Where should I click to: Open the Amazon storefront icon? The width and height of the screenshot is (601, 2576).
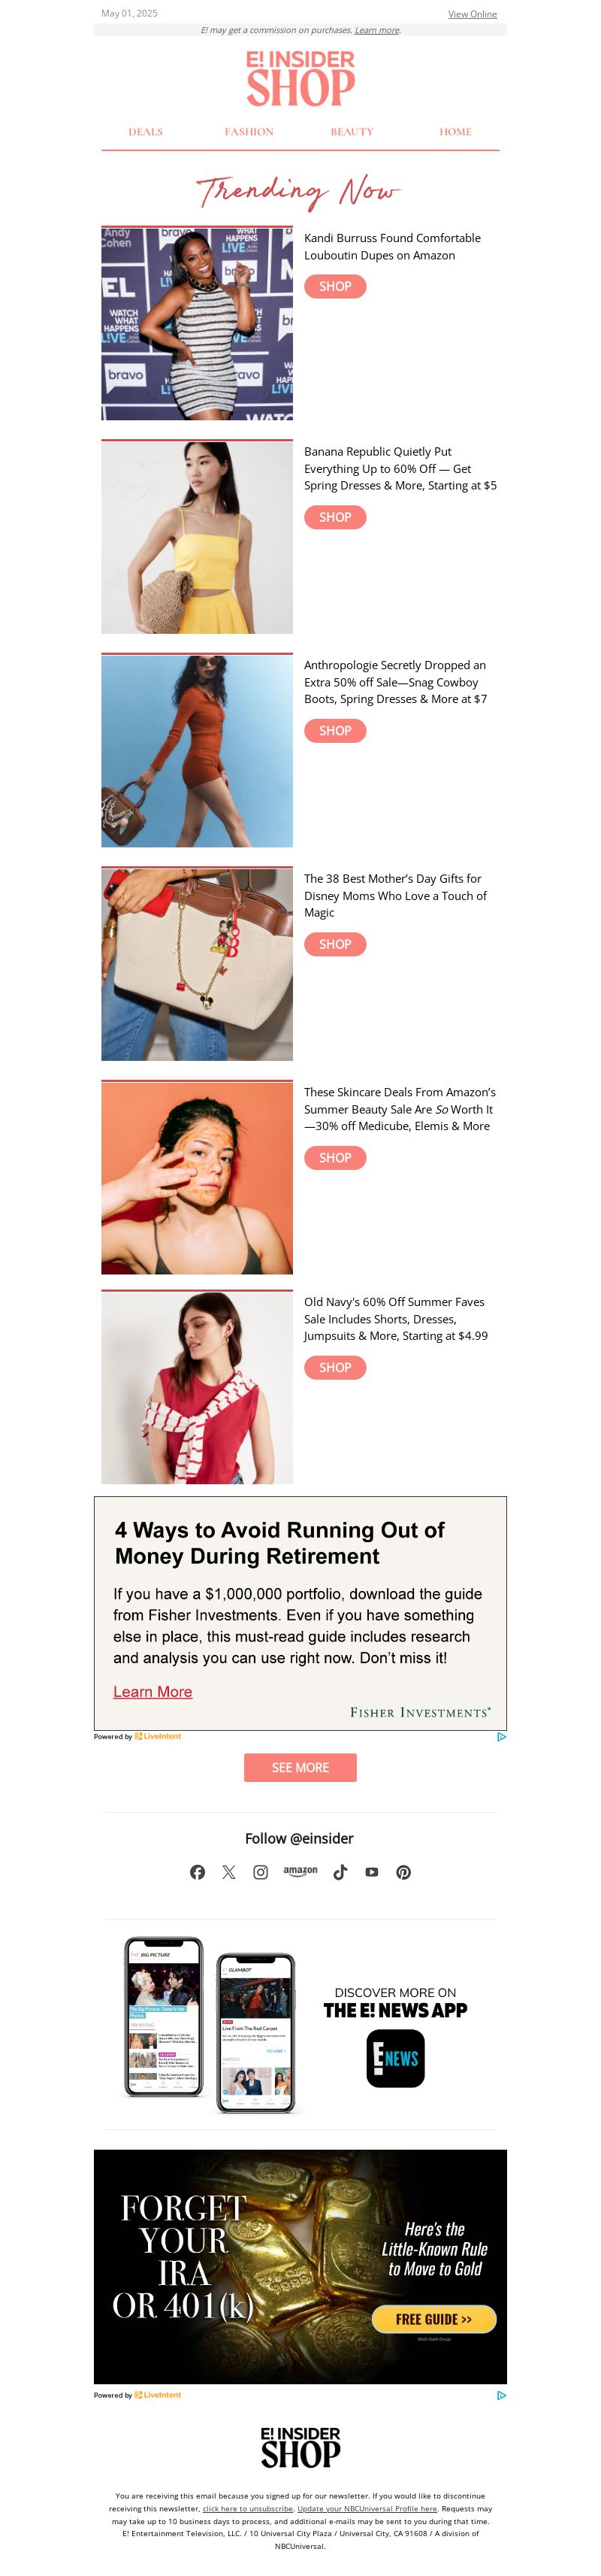pyautogui.click(x=300, y=1871)
